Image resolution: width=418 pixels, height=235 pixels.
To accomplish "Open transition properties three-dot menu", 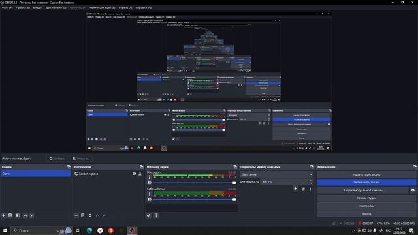I will (x=310, y=189).
